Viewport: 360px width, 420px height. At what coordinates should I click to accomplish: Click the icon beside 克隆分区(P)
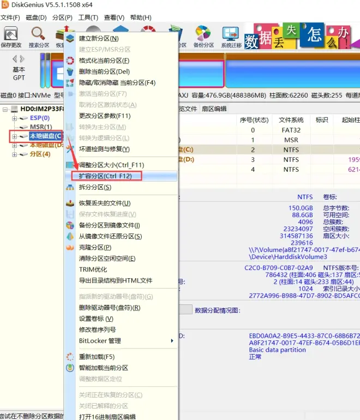point(70,248)
